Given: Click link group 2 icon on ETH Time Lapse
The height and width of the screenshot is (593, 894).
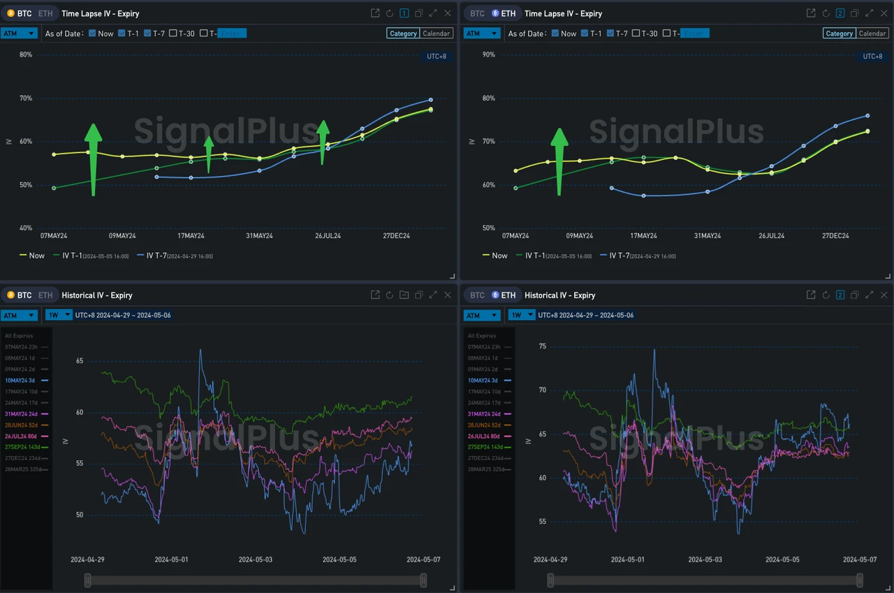Looking at the screenshot, I should pos(840,13).
